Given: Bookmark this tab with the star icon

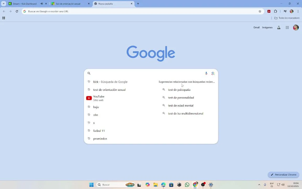Looking at the screenshot, I should 260,11.
